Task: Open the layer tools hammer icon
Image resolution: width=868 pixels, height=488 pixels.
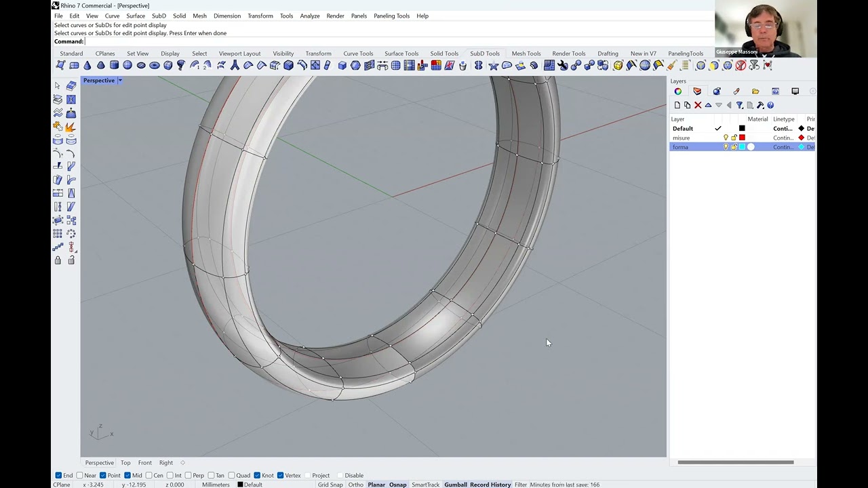Action: [760, 105]
